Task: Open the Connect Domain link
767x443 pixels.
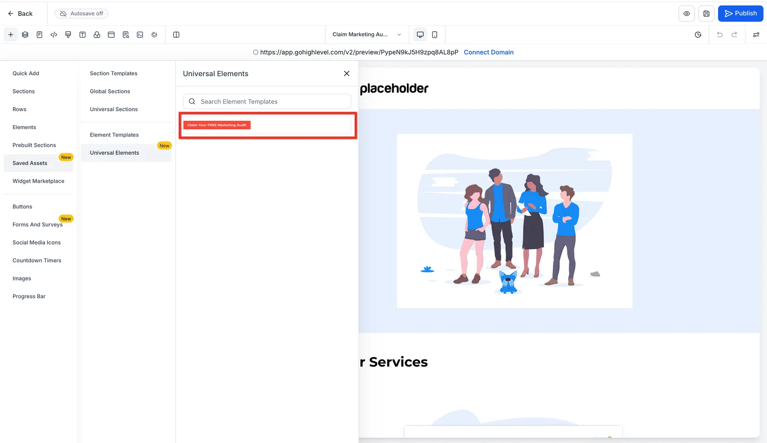Action: tap(488, 52)
